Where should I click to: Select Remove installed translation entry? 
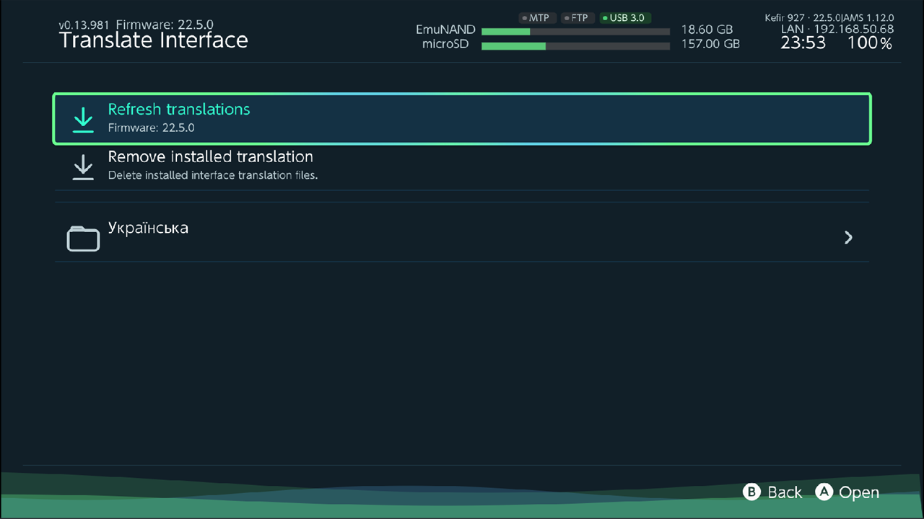462,167
